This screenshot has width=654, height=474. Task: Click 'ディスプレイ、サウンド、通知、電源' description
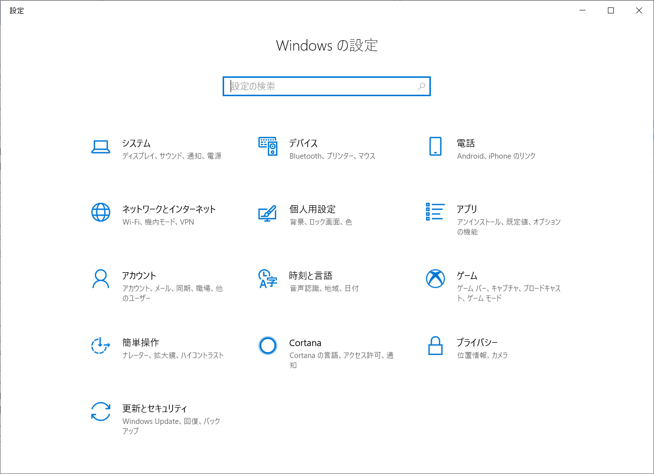coord(172,156)
